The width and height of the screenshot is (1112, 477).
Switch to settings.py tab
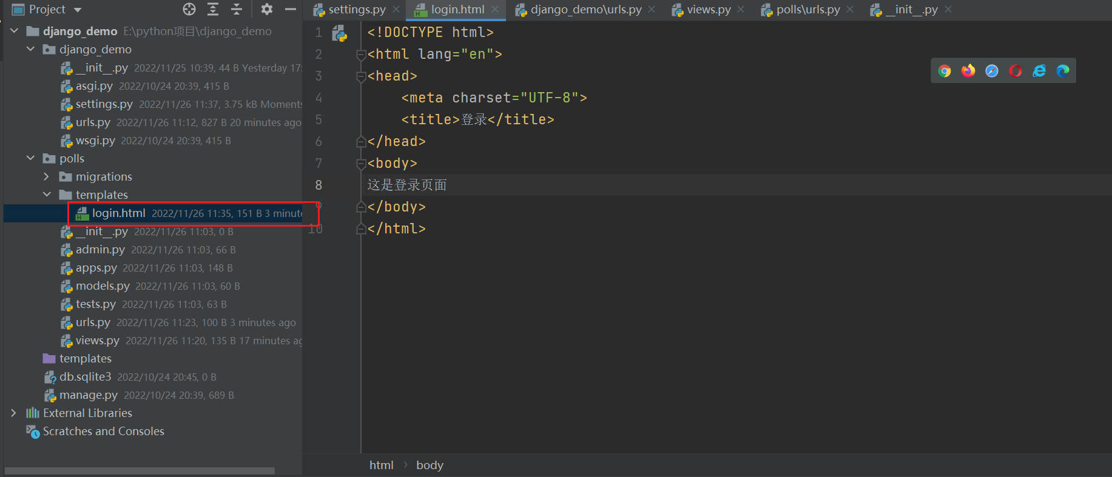coord(356,10)
